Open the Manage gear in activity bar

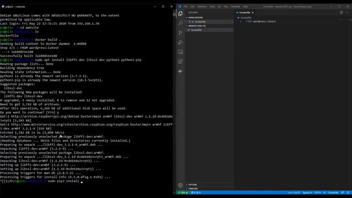tap(180, 185)
